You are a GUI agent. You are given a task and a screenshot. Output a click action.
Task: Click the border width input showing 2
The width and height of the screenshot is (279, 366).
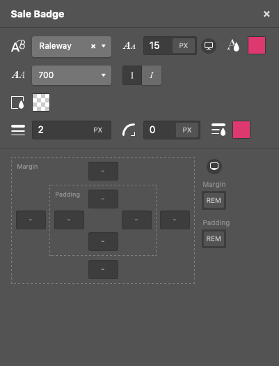[72, 130]
